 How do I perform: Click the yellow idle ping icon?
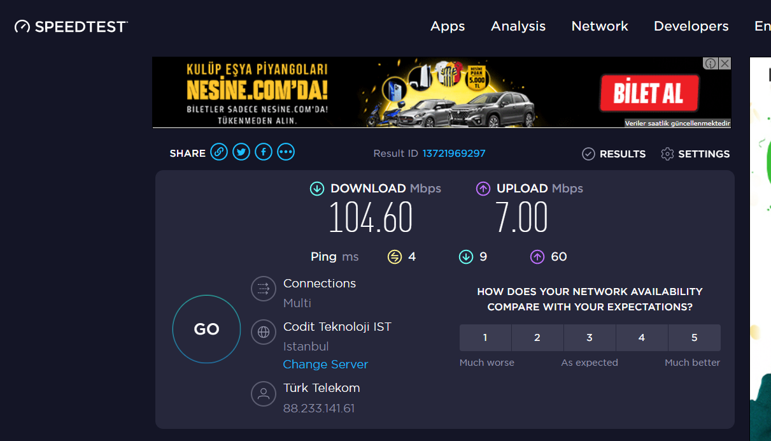click(395, 257)
